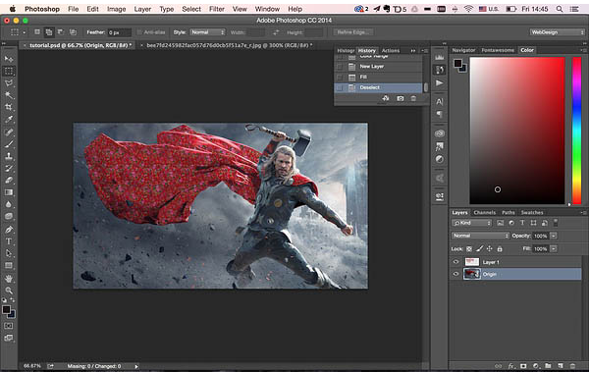Select the Move tool
590x372 pixels.
point(9,59)
